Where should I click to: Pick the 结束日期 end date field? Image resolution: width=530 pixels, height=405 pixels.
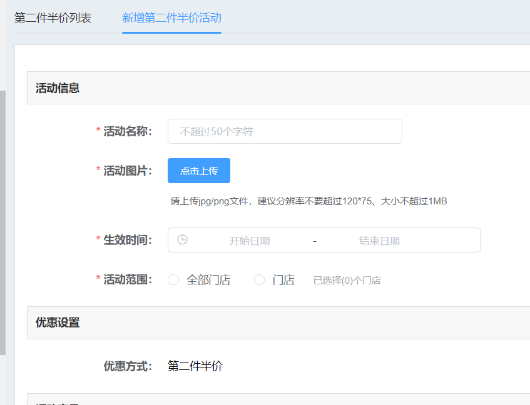(x=379, y=241)
